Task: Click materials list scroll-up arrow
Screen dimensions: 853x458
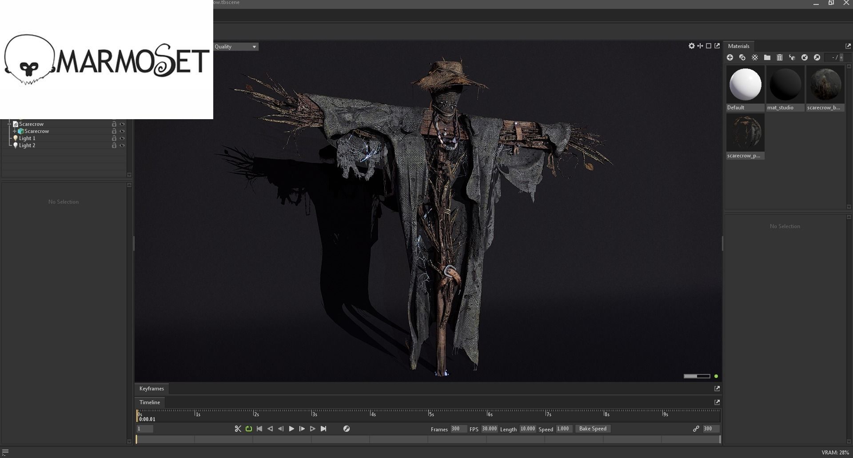Action: click(849, 67)
